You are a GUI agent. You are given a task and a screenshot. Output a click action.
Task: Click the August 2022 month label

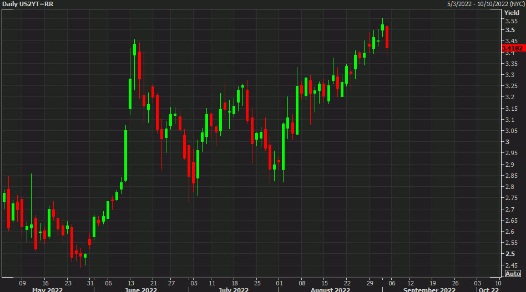[330, 289]
